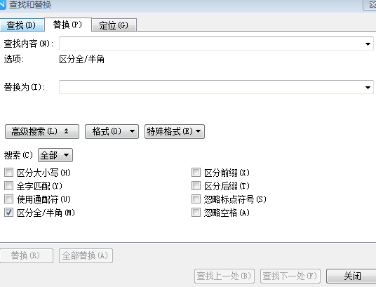
Task: Click the WPS Writer icon in title bar
Action: click(x=2, y=5)
